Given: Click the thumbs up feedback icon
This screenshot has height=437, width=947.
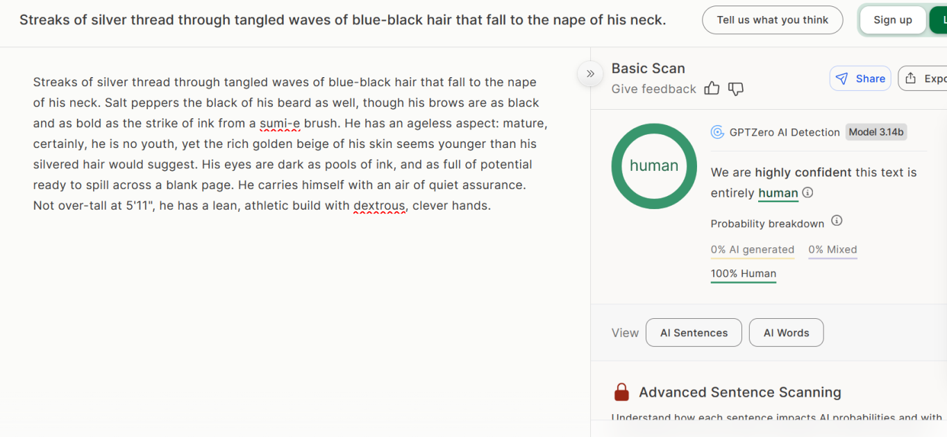Looking at the screenshot, I should tap(712, 89).
